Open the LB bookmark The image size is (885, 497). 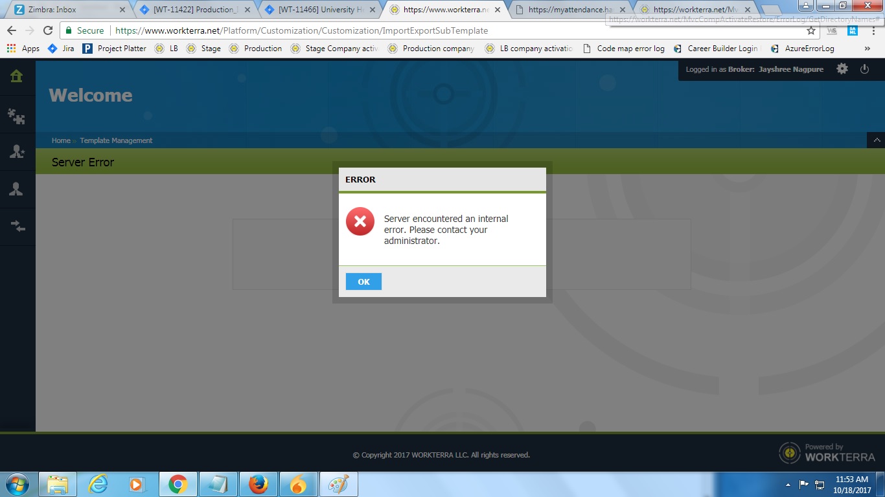(x=167, y=49)
